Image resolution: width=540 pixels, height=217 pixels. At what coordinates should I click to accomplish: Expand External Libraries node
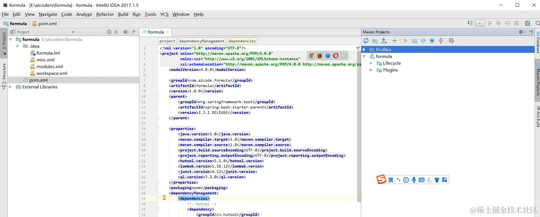[11, 87]
